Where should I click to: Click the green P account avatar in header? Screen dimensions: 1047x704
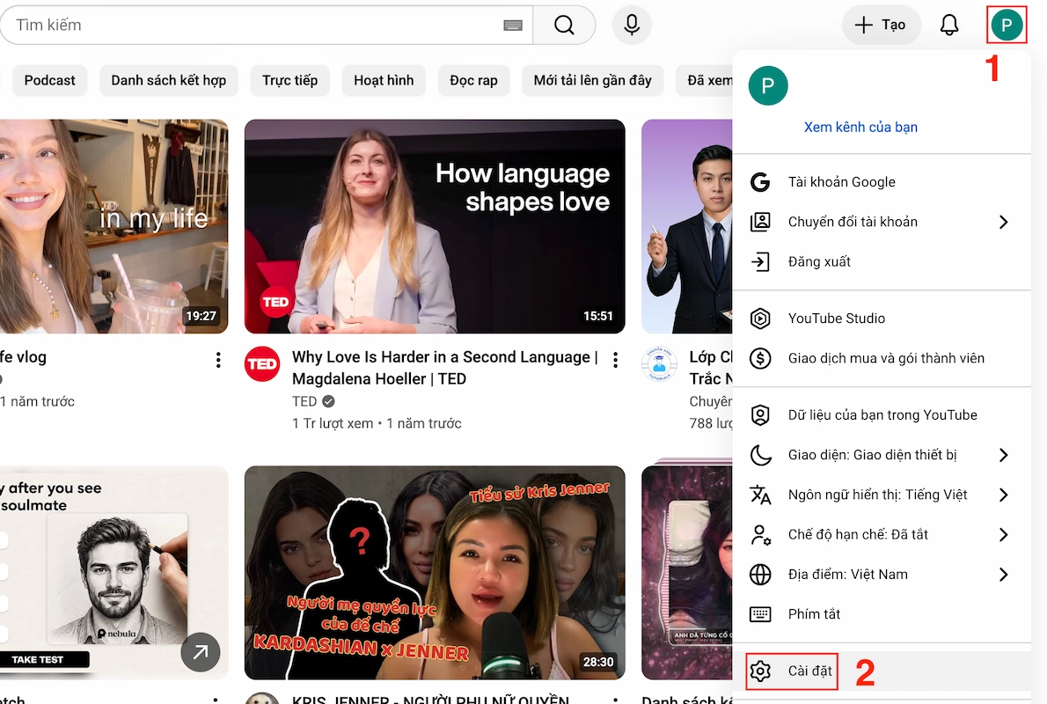point(1007,26)
